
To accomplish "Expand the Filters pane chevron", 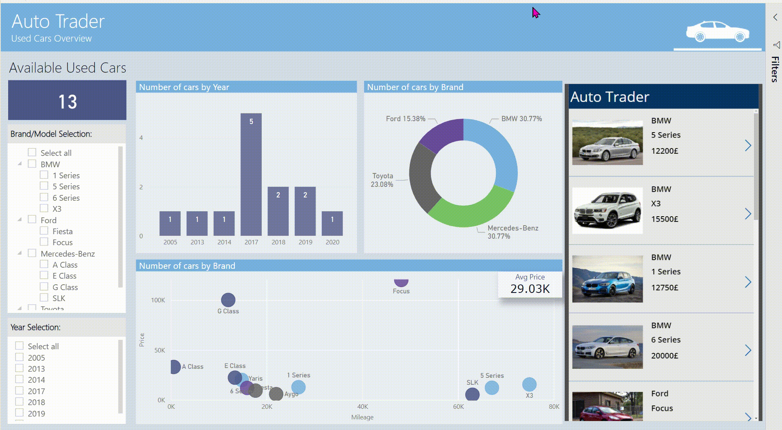I will coord(775,17).
